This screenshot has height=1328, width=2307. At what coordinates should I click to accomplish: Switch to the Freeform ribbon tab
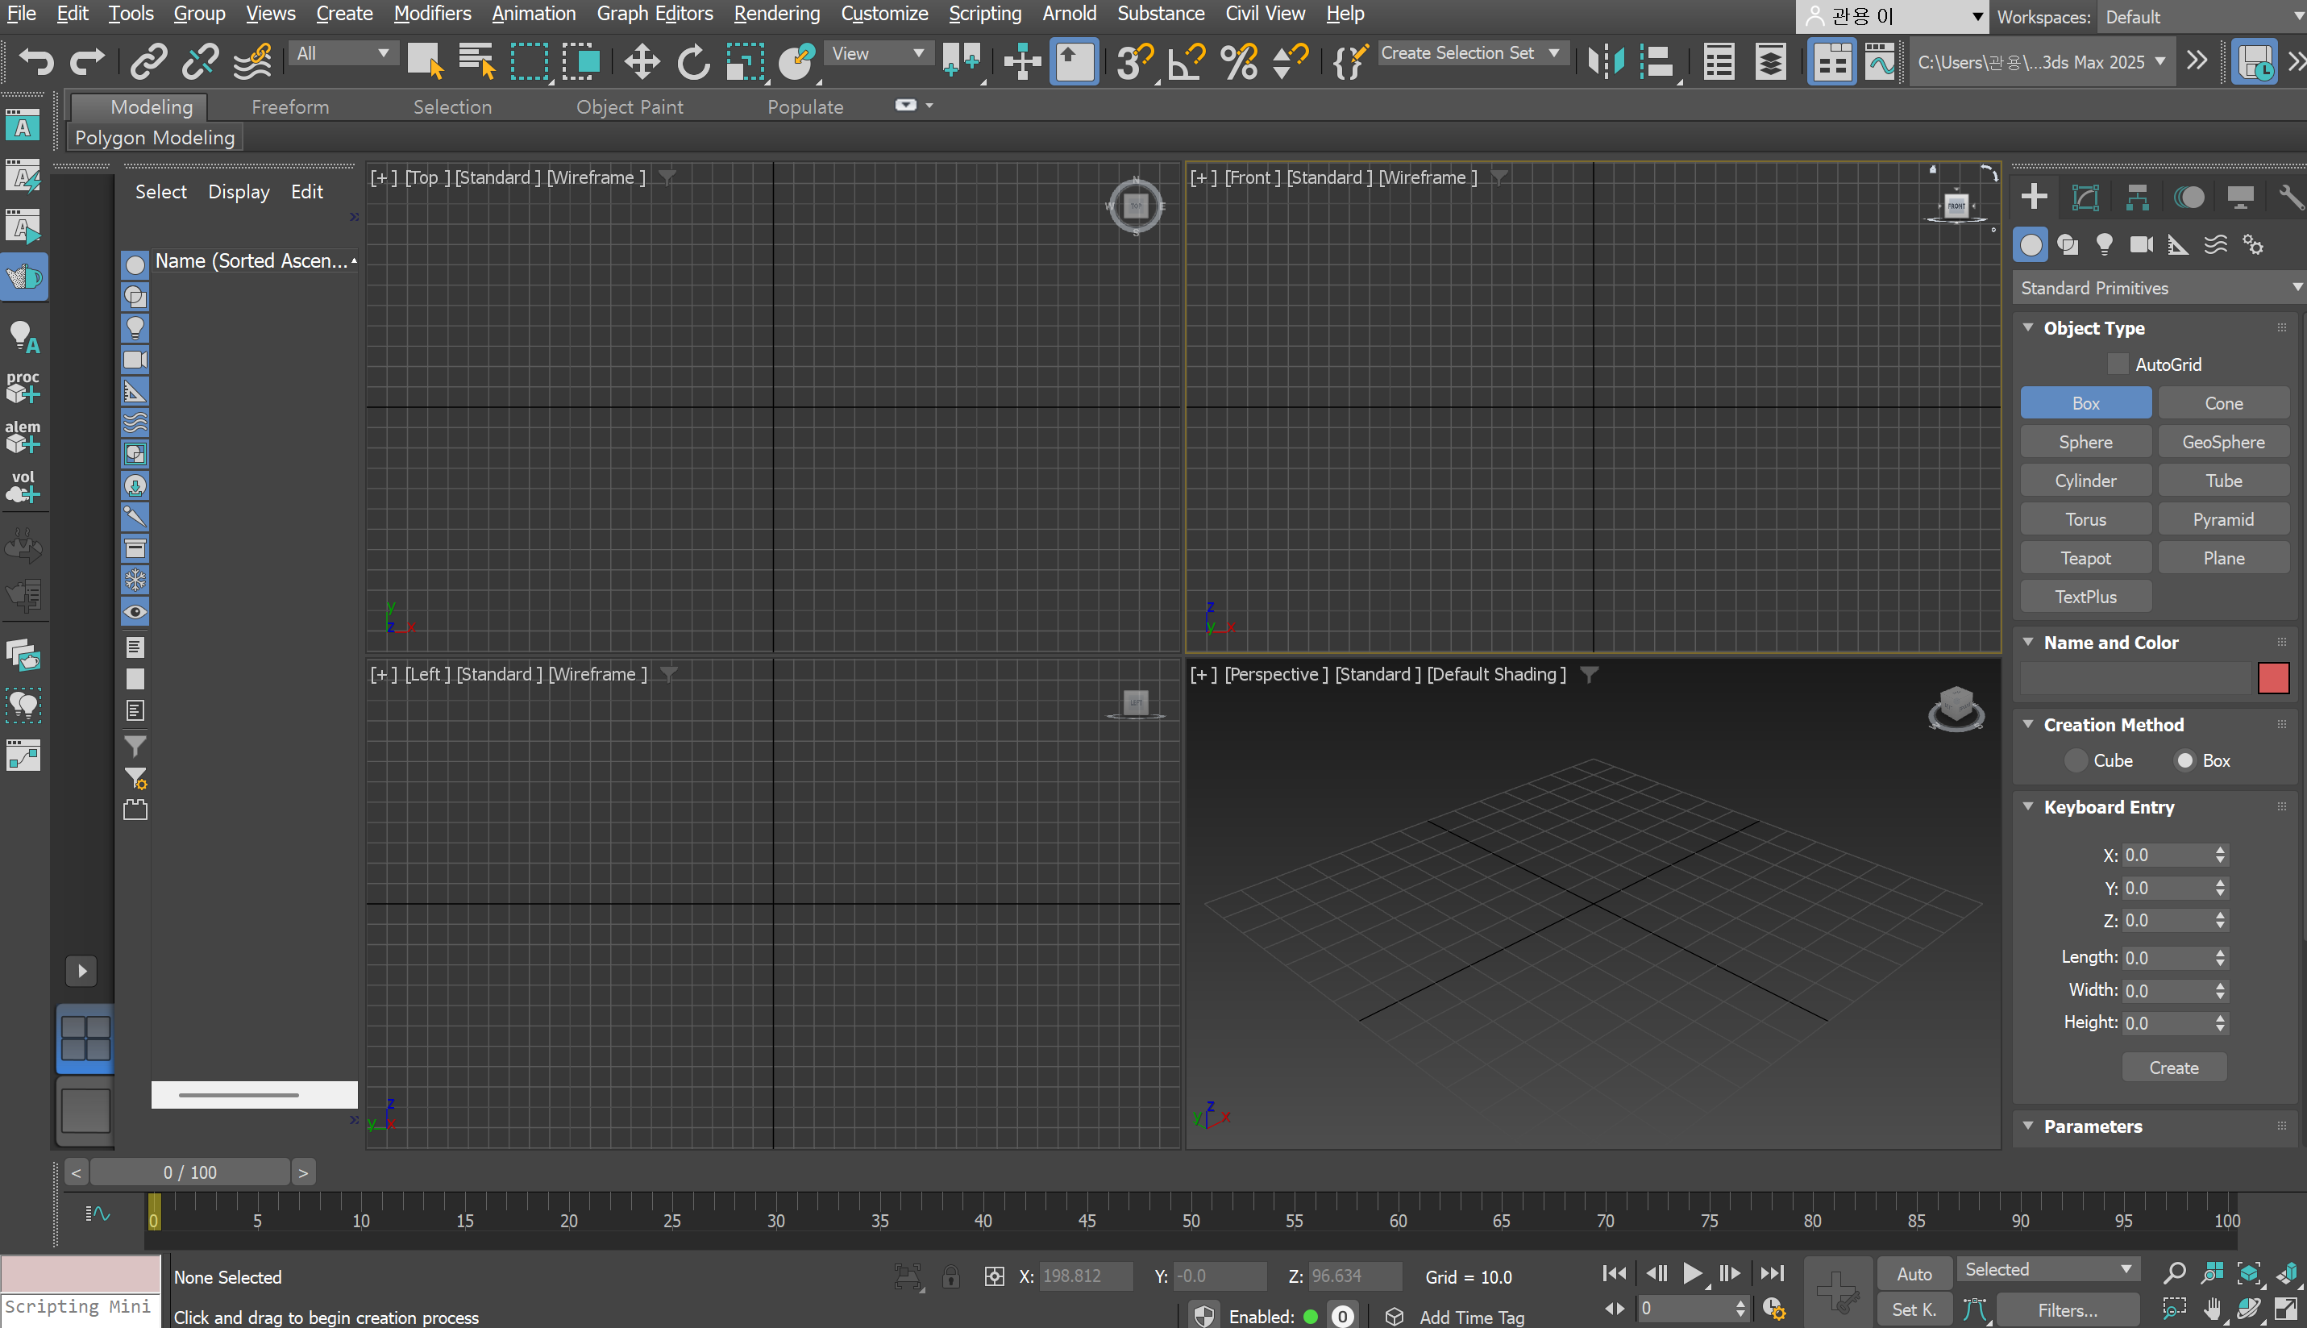click(290, 106)
